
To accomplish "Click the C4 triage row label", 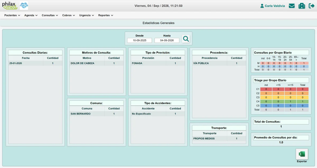I will tap(258, 101).
